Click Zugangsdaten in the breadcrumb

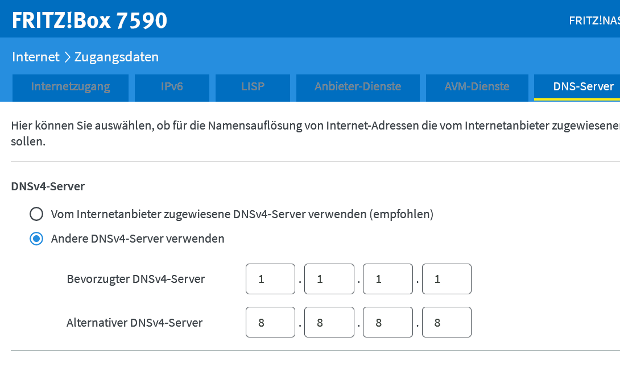tap(117, 57)
